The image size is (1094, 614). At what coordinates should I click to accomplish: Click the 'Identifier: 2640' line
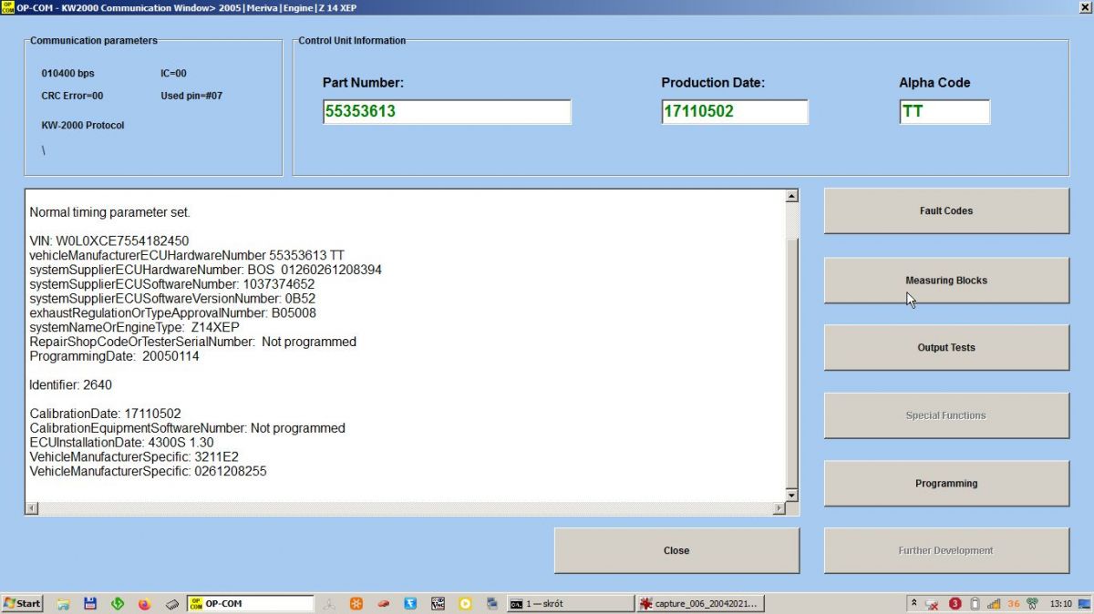click(70, 385)
